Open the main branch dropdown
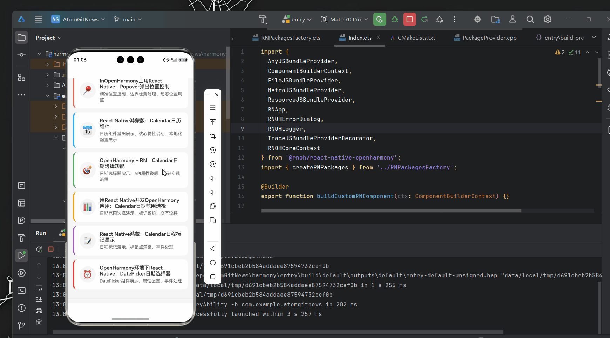610x338 pixels. pyautogui.click(x=128, y=19)
